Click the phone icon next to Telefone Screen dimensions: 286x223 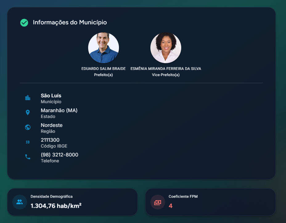click(x=28, y=157)
